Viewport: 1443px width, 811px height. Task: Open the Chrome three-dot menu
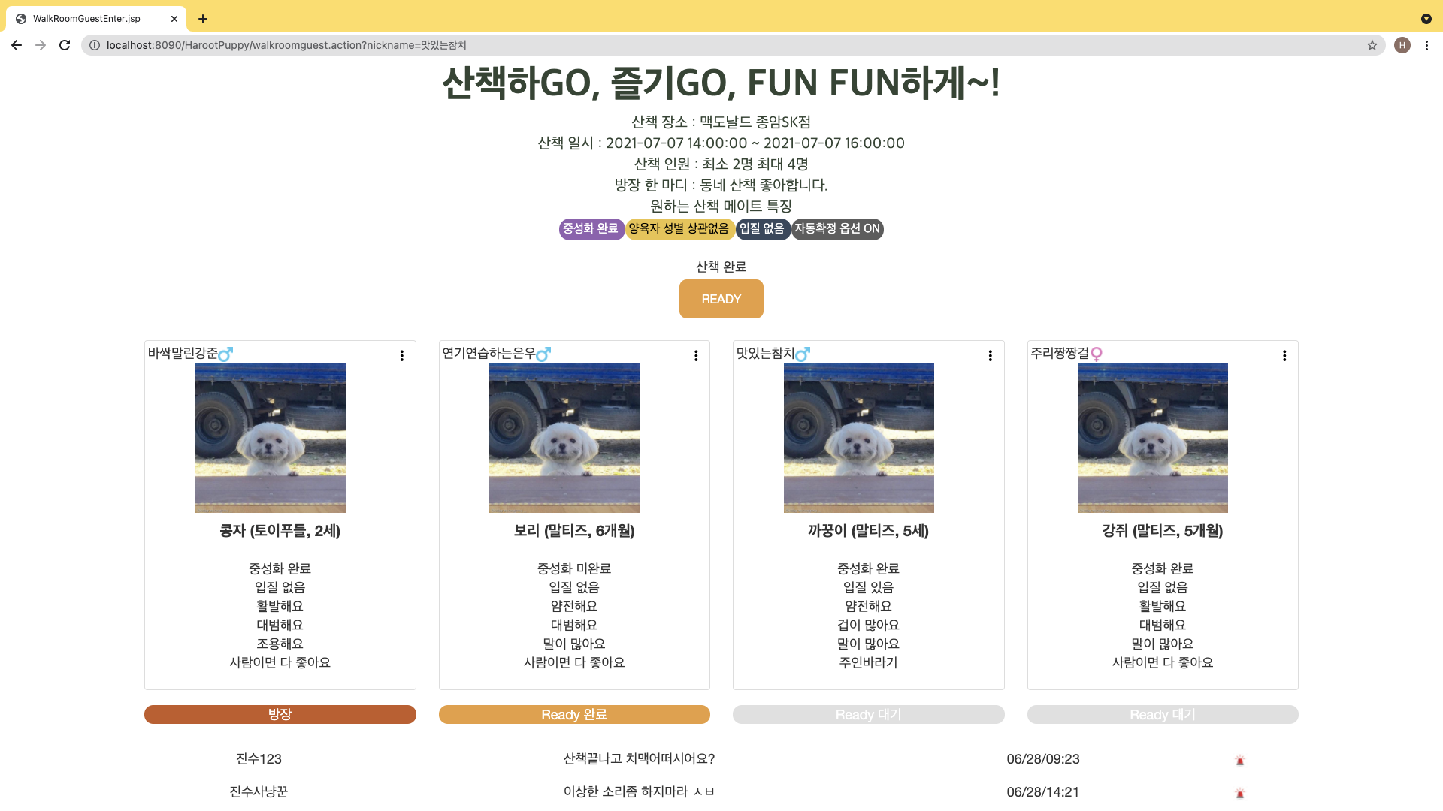pyautogui.click(x=1426, y=45)
